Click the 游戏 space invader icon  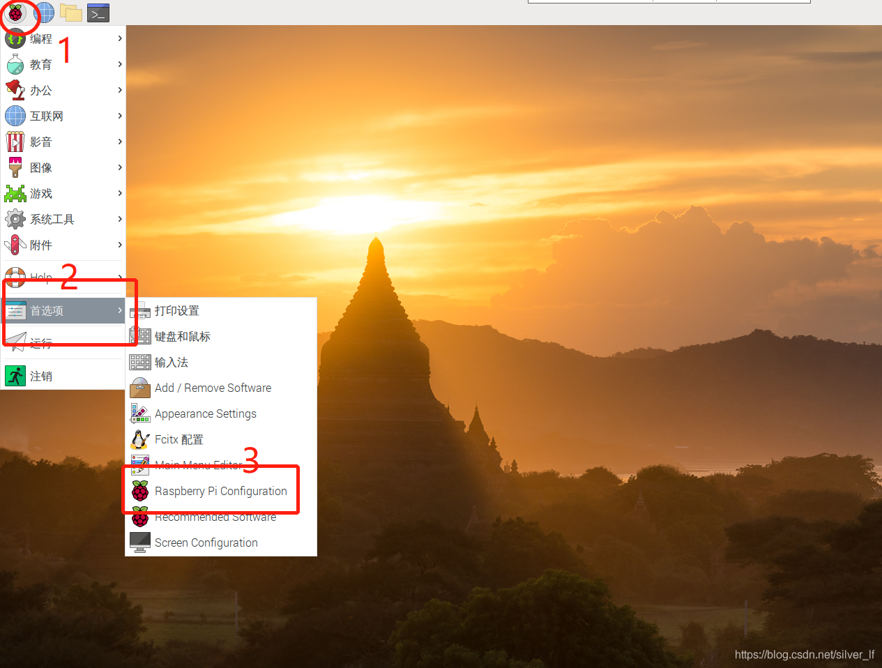click(15, 193)
